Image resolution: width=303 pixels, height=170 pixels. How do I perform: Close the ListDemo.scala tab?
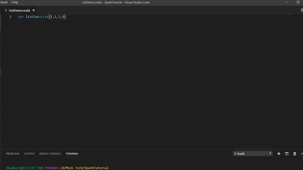(34, 10)
